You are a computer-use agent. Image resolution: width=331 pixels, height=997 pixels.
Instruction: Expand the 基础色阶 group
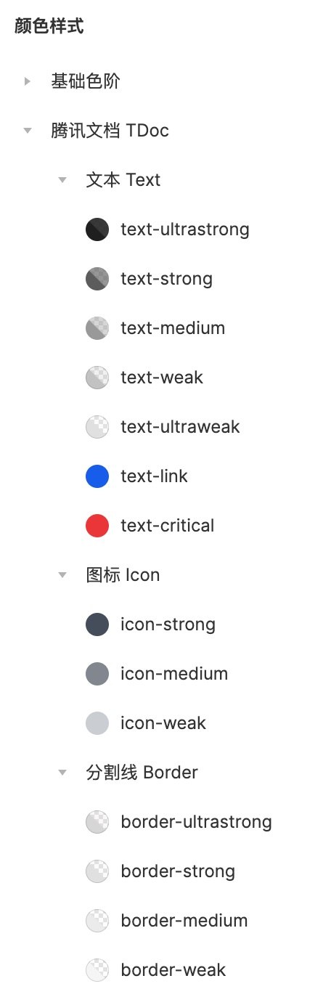[x=28, y=81]
